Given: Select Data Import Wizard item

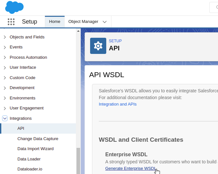Looking at the screenshot, I should (36, 149).
